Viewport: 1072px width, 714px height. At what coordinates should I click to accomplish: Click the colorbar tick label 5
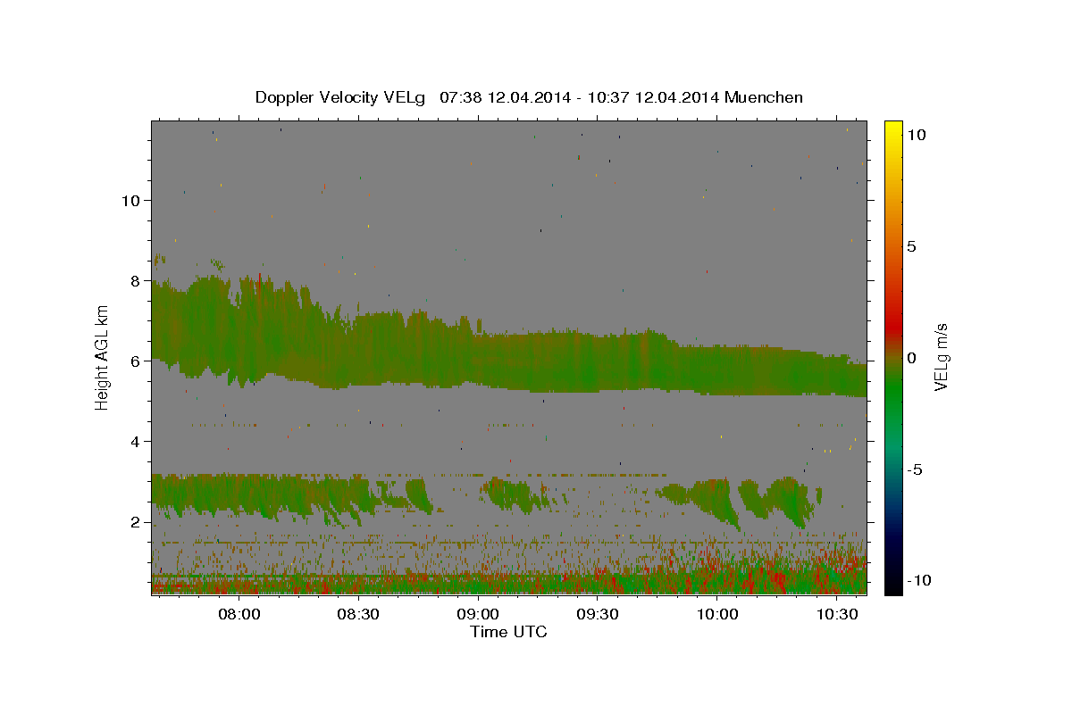[911, 246]
